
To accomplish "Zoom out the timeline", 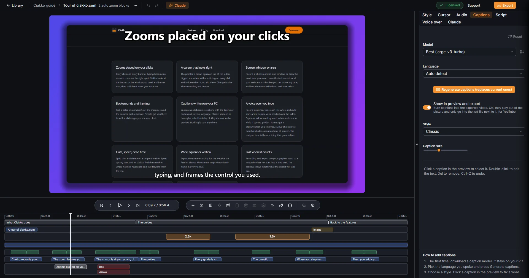I will (x=304, y=205).
